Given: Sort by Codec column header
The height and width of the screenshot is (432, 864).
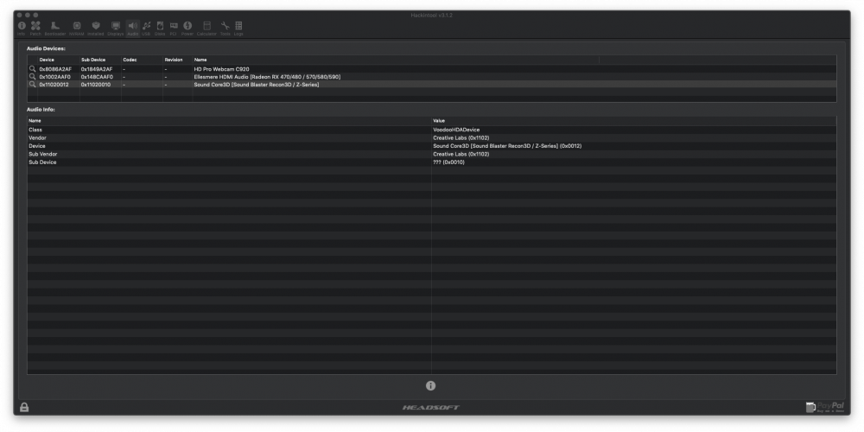Looking at the screenshot, I should pyautogui.click(x=142, y=60).
